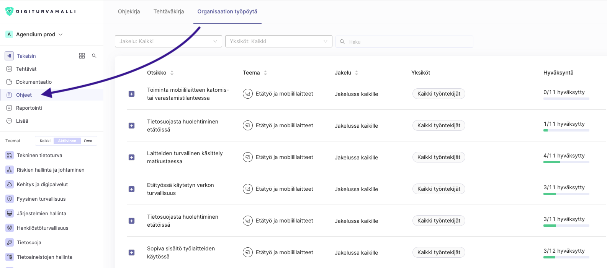The width and height of the screenshot is (607, 268).
Task: Switch to Organisaation työpöytä tab
Action: click(227, 11)
